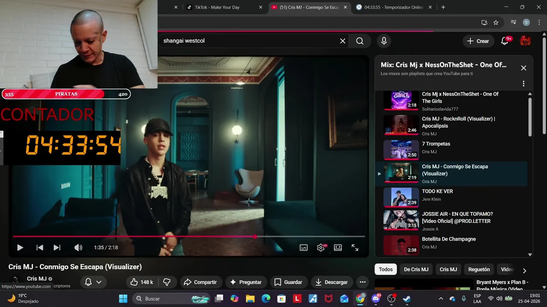547x307 pixels.
Task: Open the Chrome profile button
Action: tap(526, 23)
